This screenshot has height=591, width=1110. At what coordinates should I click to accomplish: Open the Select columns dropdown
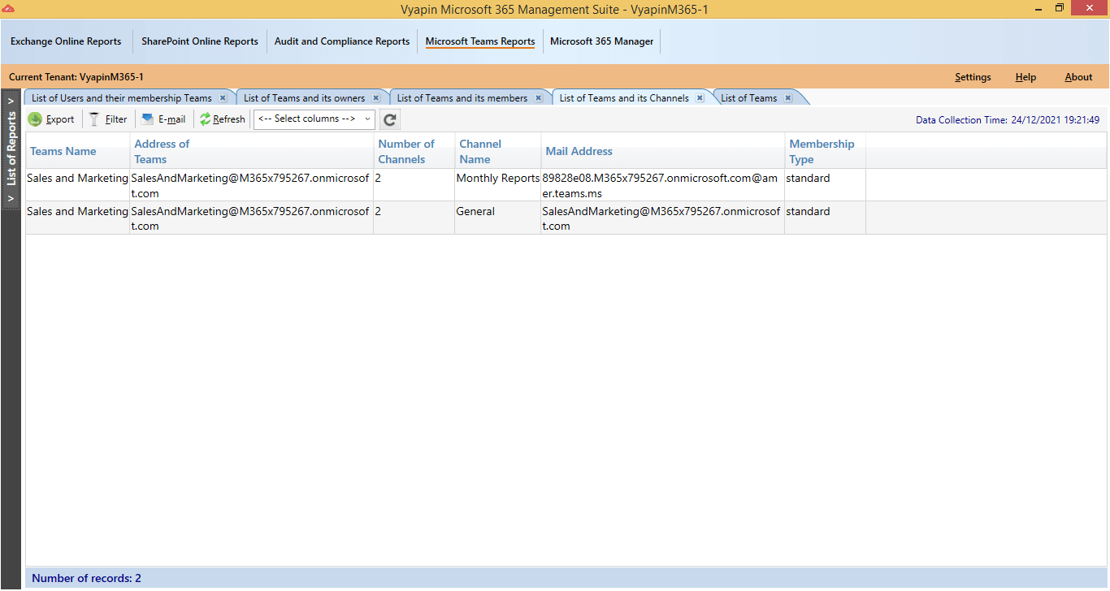click(314, 119)
